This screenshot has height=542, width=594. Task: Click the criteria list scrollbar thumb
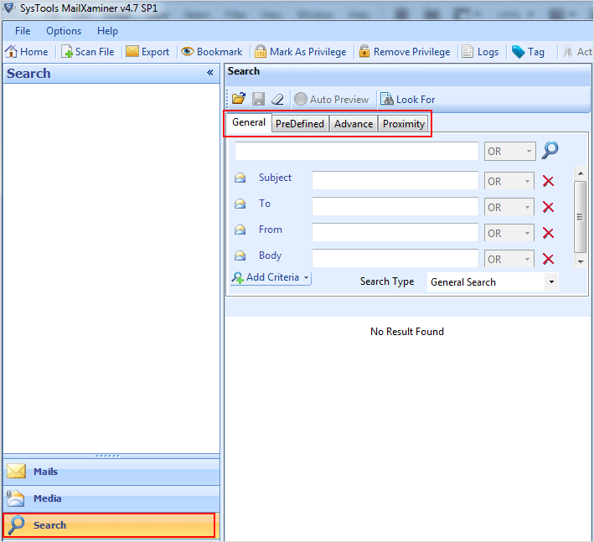(580, 217)
